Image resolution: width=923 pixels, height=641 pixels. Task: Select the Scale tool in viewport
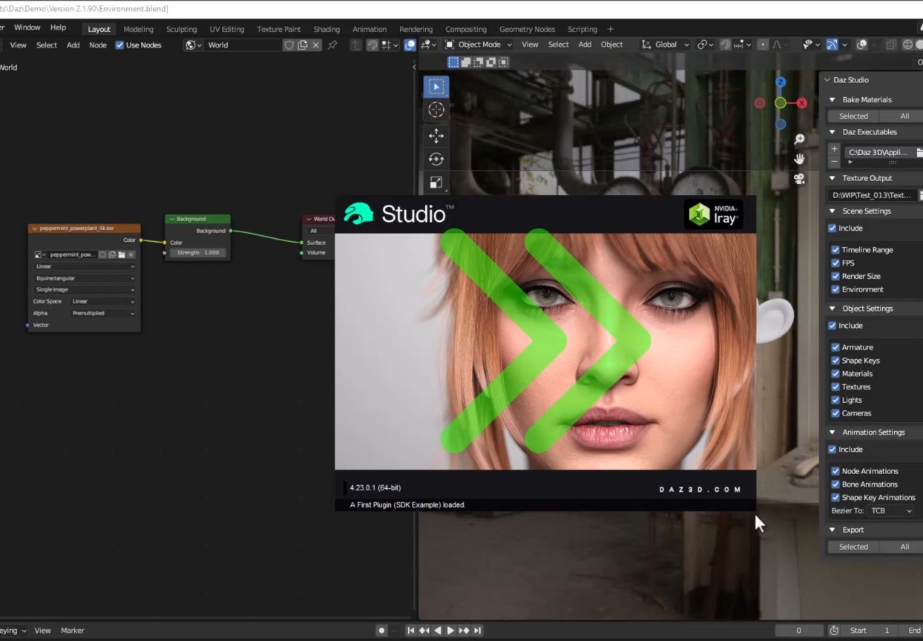(x=436, y=182)
